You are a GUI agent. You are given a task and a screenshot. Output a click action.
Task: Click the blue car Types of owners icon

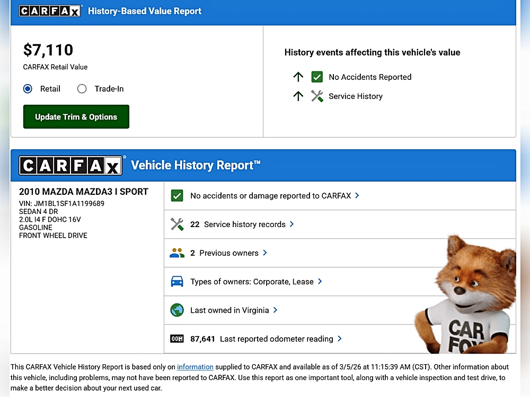[x=177, y=282]
